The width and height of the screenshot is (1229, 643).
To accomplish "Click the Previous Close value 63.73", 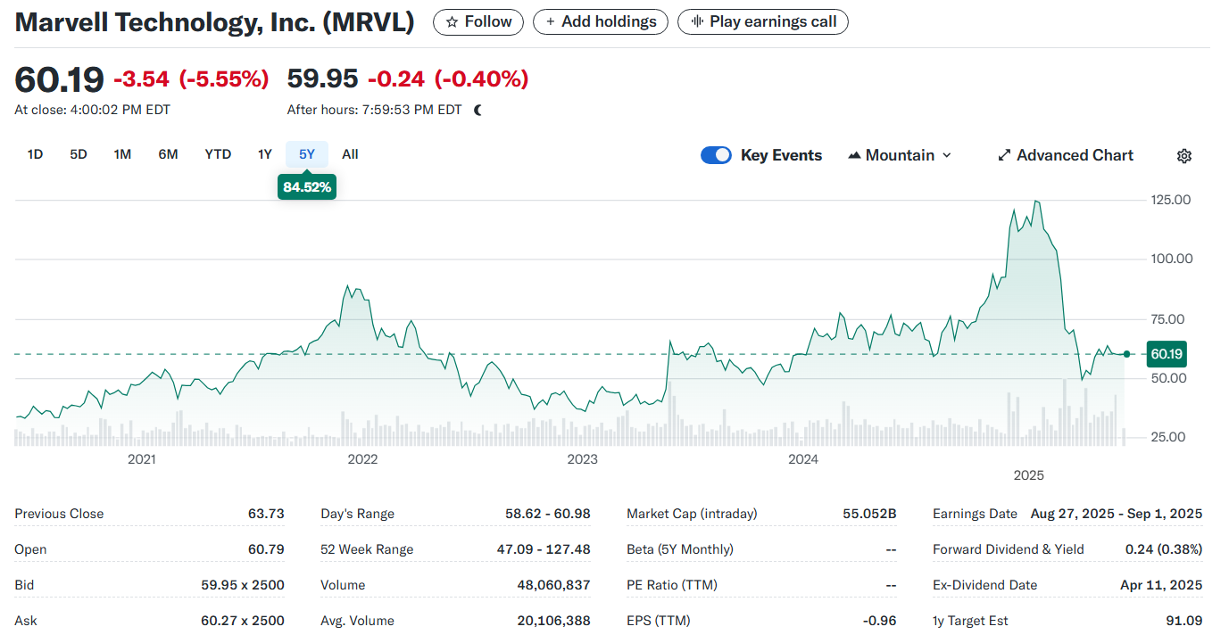I will [266, 514].
